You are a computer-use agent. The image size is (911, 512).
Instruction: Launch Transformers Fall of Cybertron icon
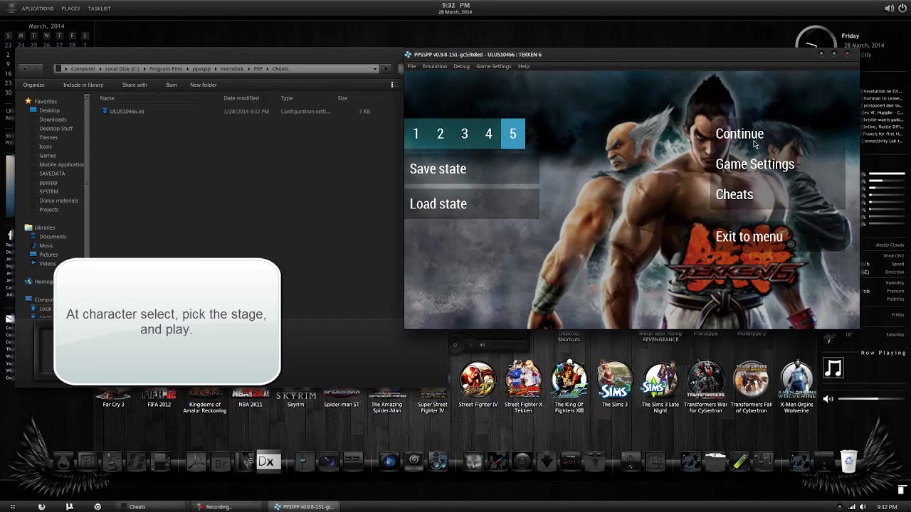[751, 380]
